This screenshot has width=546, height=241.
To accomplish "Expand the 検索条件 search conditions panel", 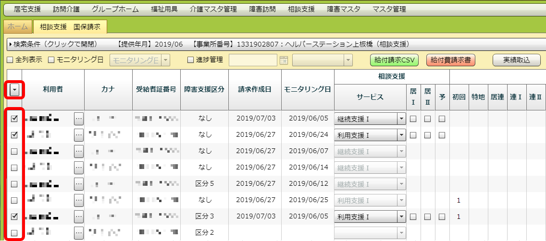I will pos(11,44).
